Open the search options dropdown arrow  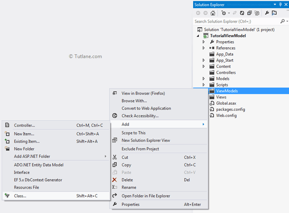click(287, 21)
